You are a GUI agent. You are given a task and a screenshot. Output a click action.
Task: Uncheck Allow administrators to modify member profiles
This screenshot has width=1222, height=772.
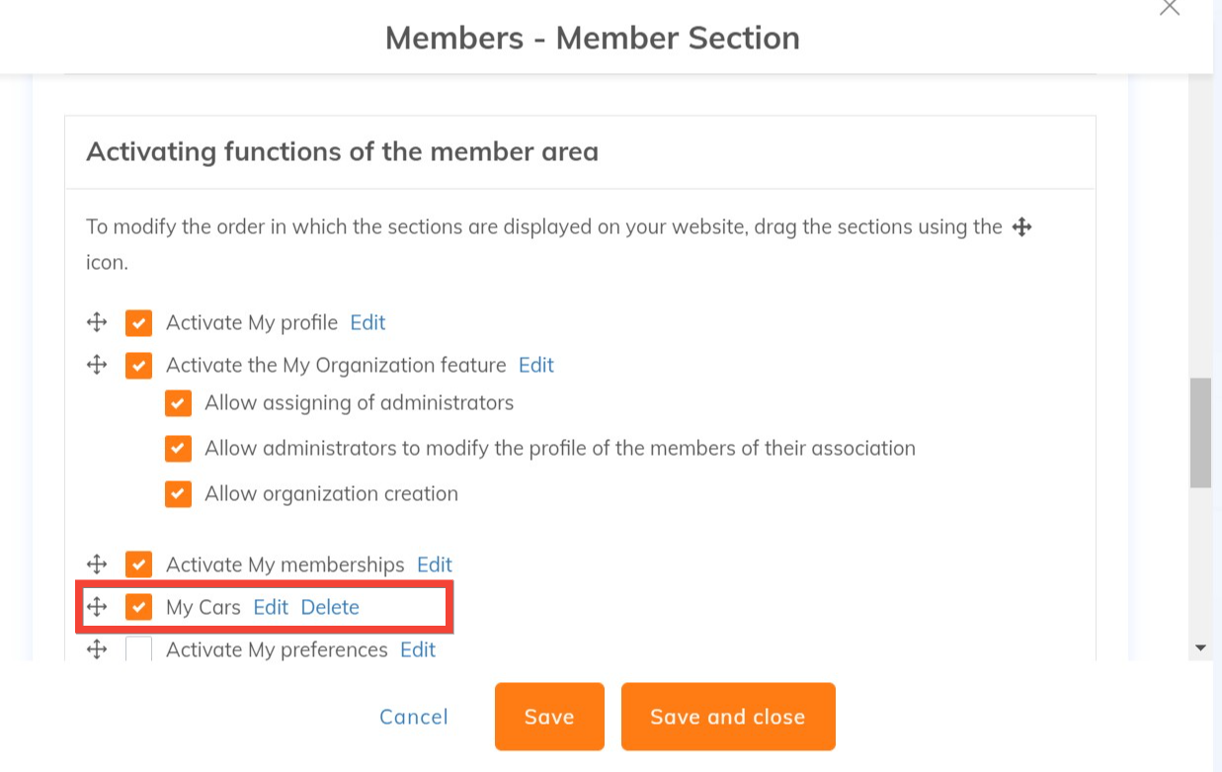point(178,449)
